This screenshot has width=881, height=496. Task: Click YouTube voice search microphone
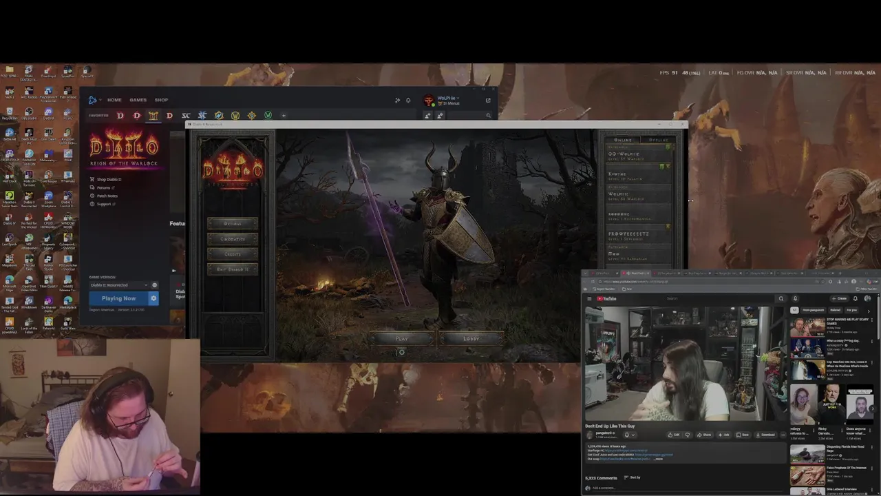pos(795,298)
